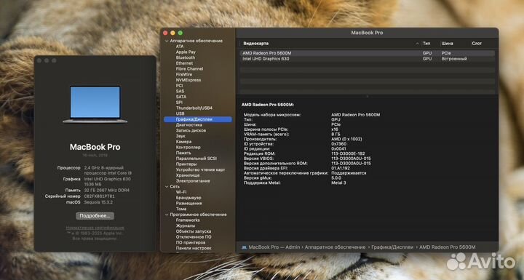Viewport: 524px width, 280px height.
Task: Click the serial number in About window
Action: [99, 196]
